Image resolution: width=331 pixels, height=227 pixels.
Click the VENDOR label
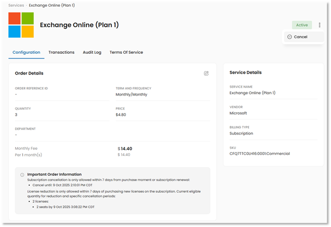point(236,107)
